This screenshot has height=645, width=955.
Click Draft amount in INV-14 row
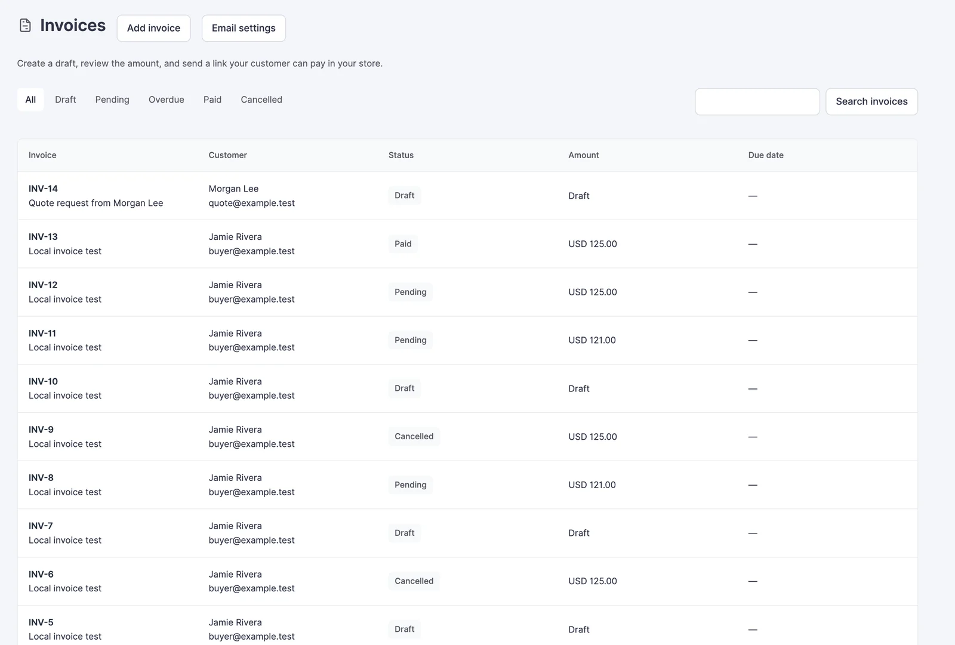click(x=579, y=196)
